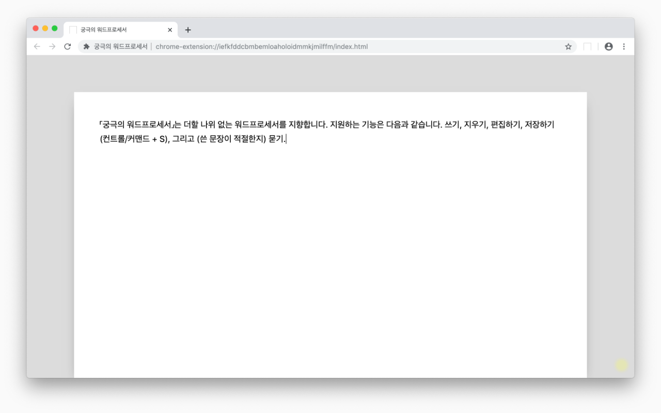Close the 궁극의 워드프로세서 tab
The height and width of the screenshot is (413, 661).
pyautogui.click(x=169, y=29)
